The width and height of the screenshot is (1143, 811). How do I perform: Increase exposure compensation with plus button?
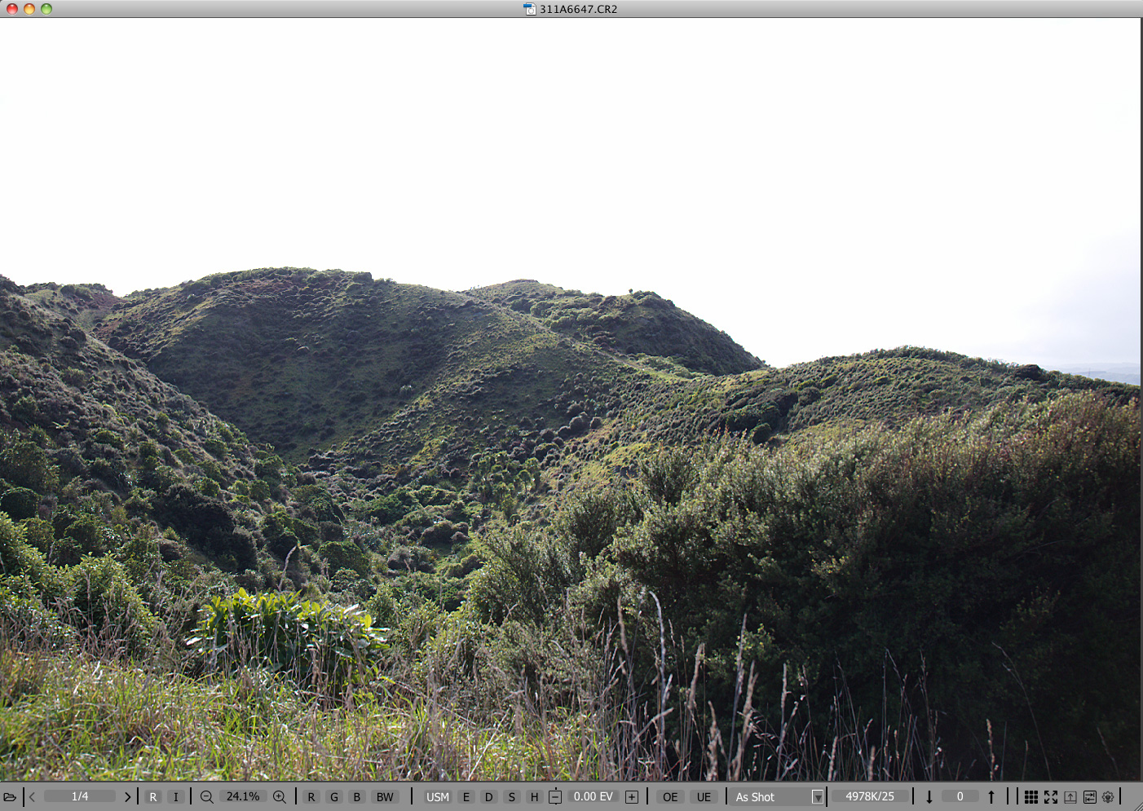(632, 797)
